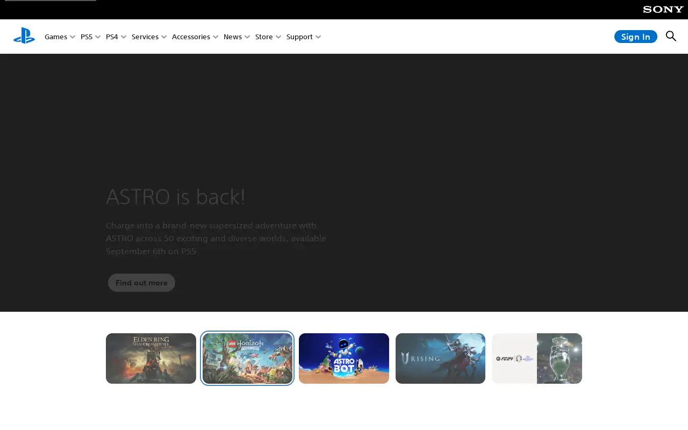This screenshot has width=688, height=430.
Task: Click the Sony logo
Action: pyautogui.click(x=663, y=9)
